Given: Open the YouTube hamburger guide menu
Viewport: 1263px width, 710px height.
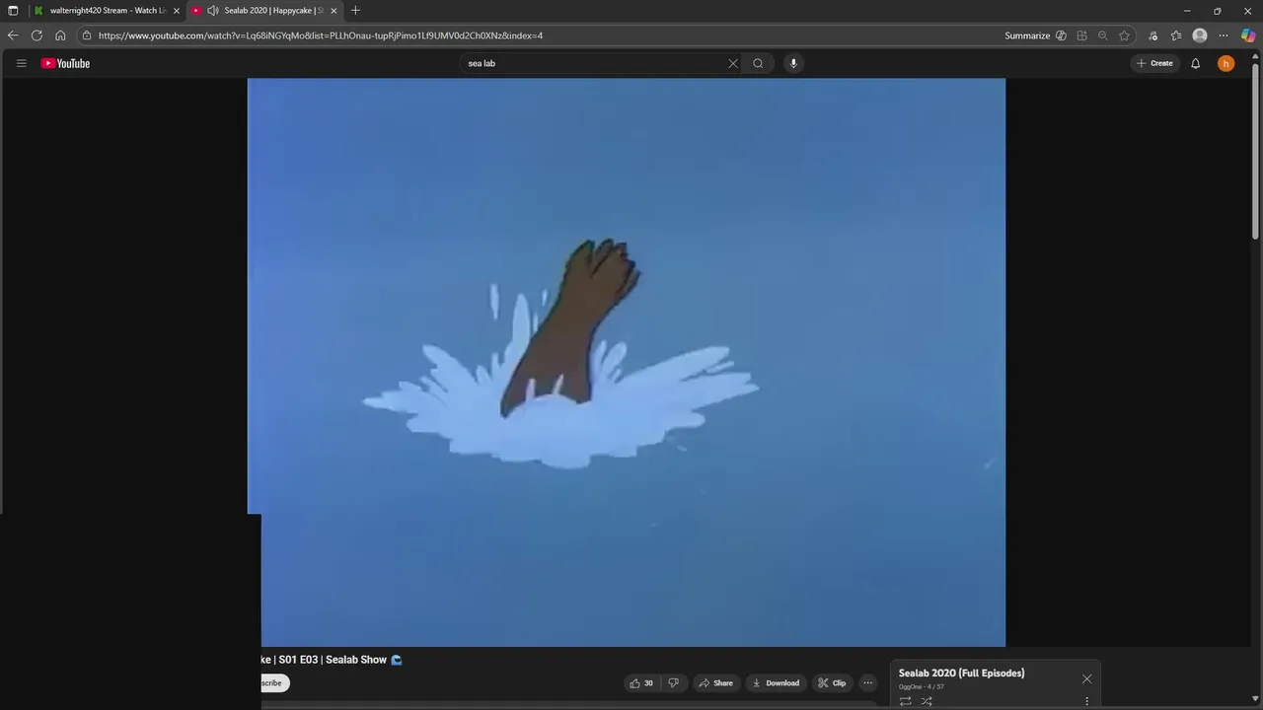Looking at the screenshot, I should [x=21, y=63].
